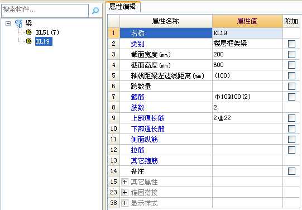Click the section width value 200
Image resolution: width=302 pixels, height=210 pixels.
(x=247, y=54)
